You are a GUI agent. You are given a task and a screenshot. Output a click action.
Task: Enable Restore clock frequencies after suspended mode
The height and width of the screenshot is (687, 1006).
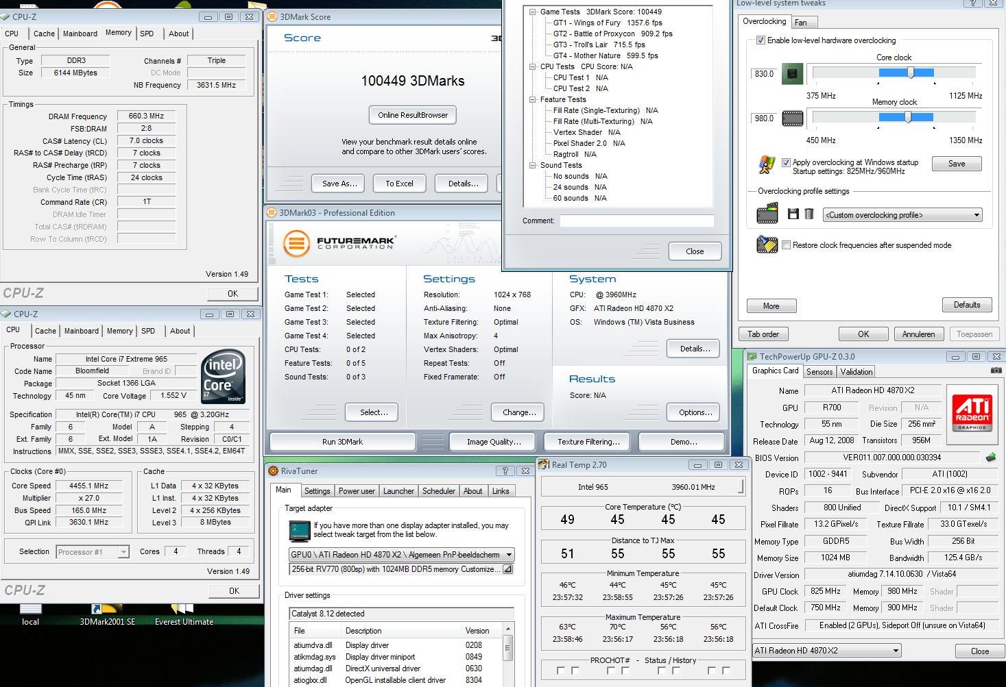(786, 245)
